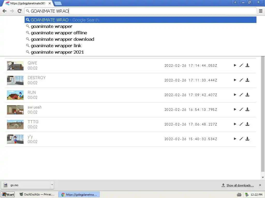Pick the 'goanimate wrapper link' suggestion
The image size is (265, 198).
[x=141, y=46]
